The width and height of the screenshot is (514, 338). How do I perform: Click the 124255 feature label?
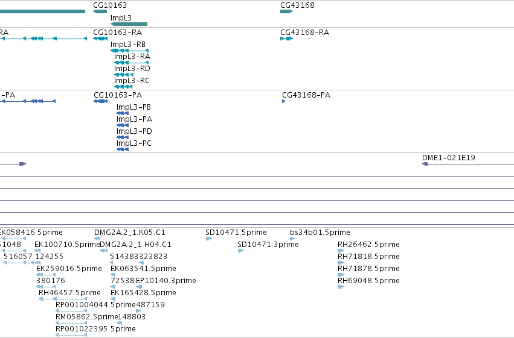(50, 257)
